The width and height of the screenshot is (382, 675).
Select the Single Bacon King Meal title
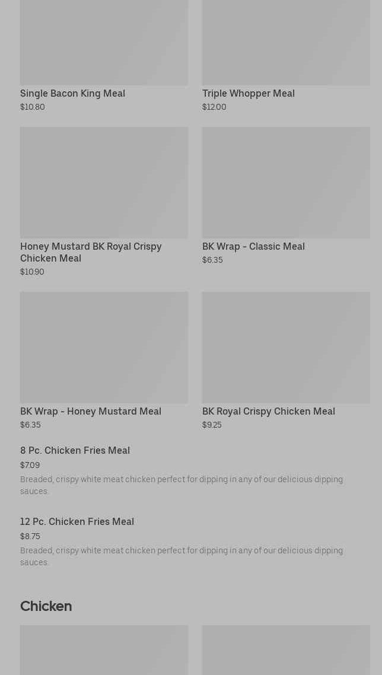72,94
